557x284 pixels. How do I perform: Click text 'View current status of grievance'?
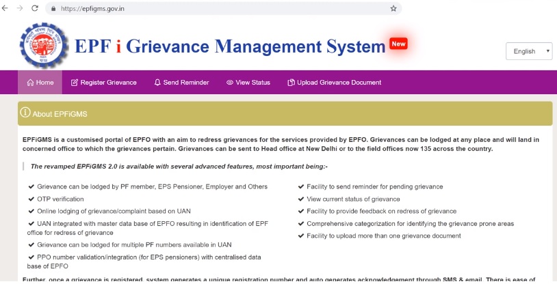point(353,199)
